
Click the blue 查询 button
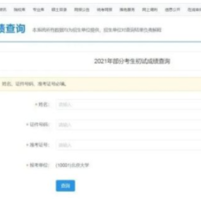click(x=65, y=185)
